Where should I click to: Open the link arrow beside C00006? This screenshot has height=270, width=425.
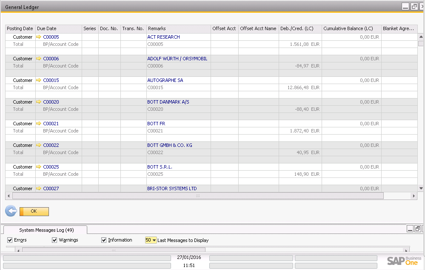coord(39,59)
